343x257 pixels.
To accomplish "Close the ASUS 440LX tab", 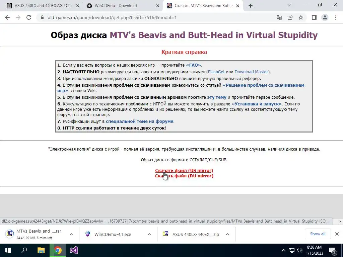I will pos(78,6).
